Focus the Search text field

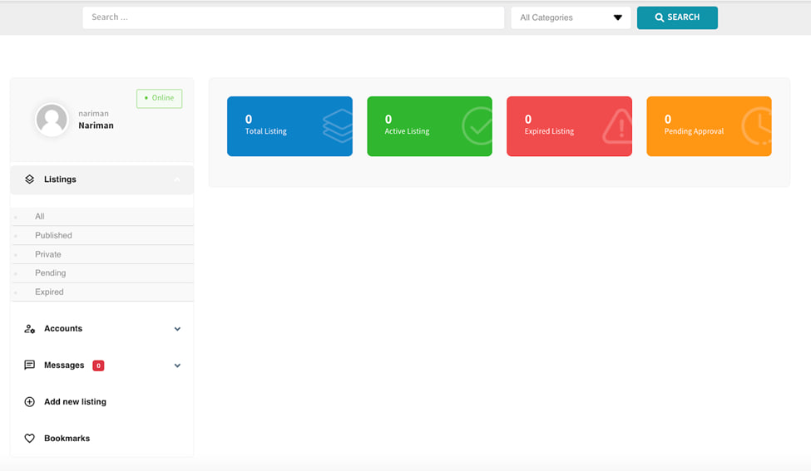(293, 17)
